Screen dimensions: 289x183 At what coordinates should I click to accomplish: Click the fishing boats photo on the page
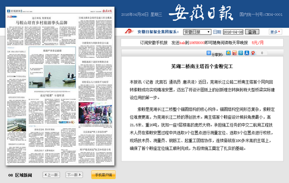point(60,76)
